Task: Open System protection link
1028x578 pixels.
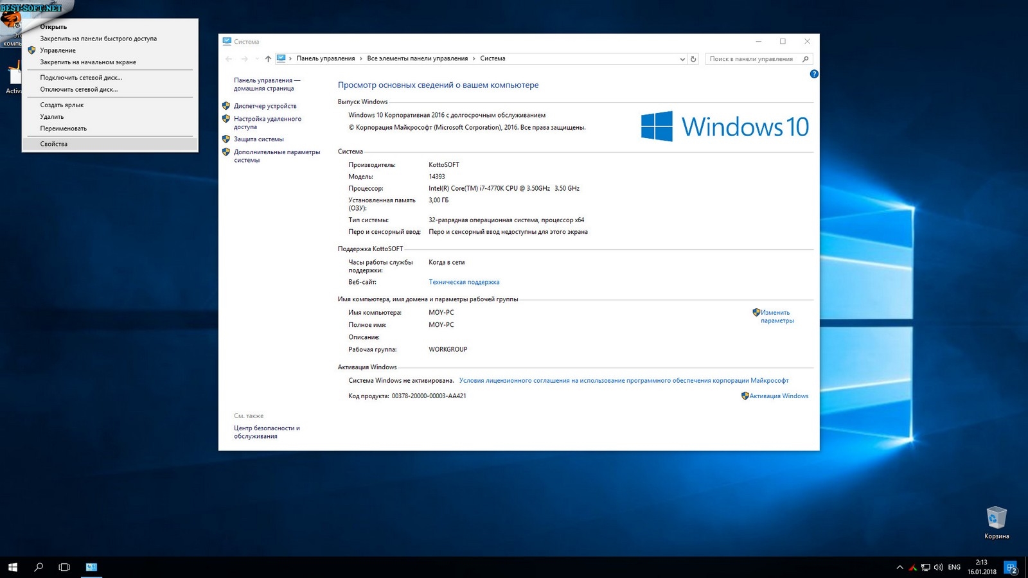Action: pos(258,139)
